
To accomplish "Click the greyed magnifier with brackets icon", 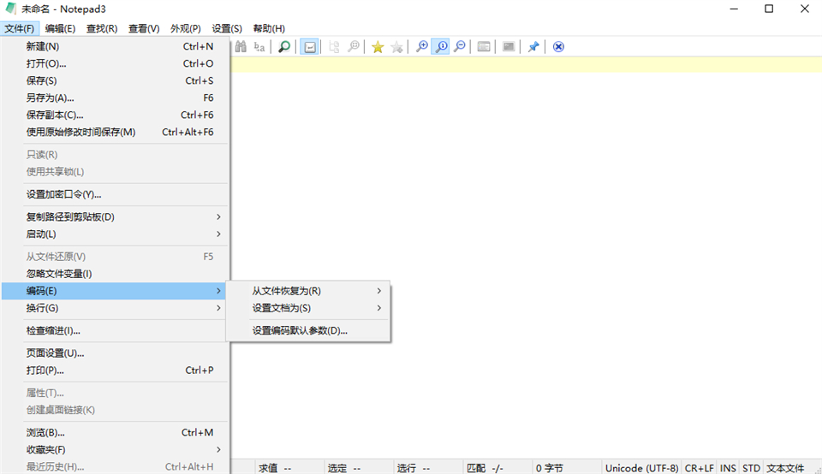I will [x=354, y=46].
